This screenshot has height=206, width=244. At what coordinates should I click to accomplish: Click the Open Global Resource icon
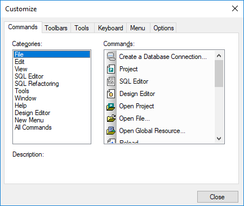(x=111, y=131)
